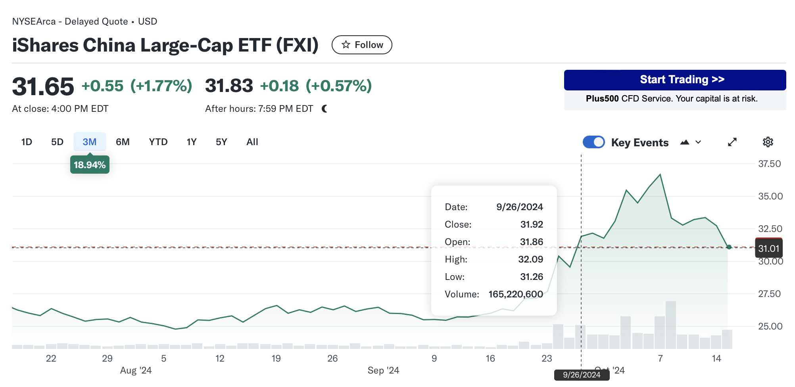Click the star icon in Follow button

pos(346,45)
